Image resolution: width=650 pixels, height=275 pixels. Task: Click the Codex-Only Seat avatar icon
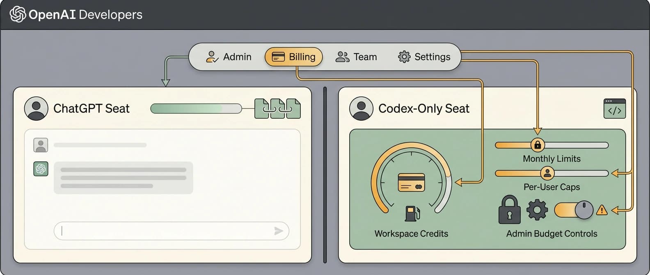tap(361, 108)
